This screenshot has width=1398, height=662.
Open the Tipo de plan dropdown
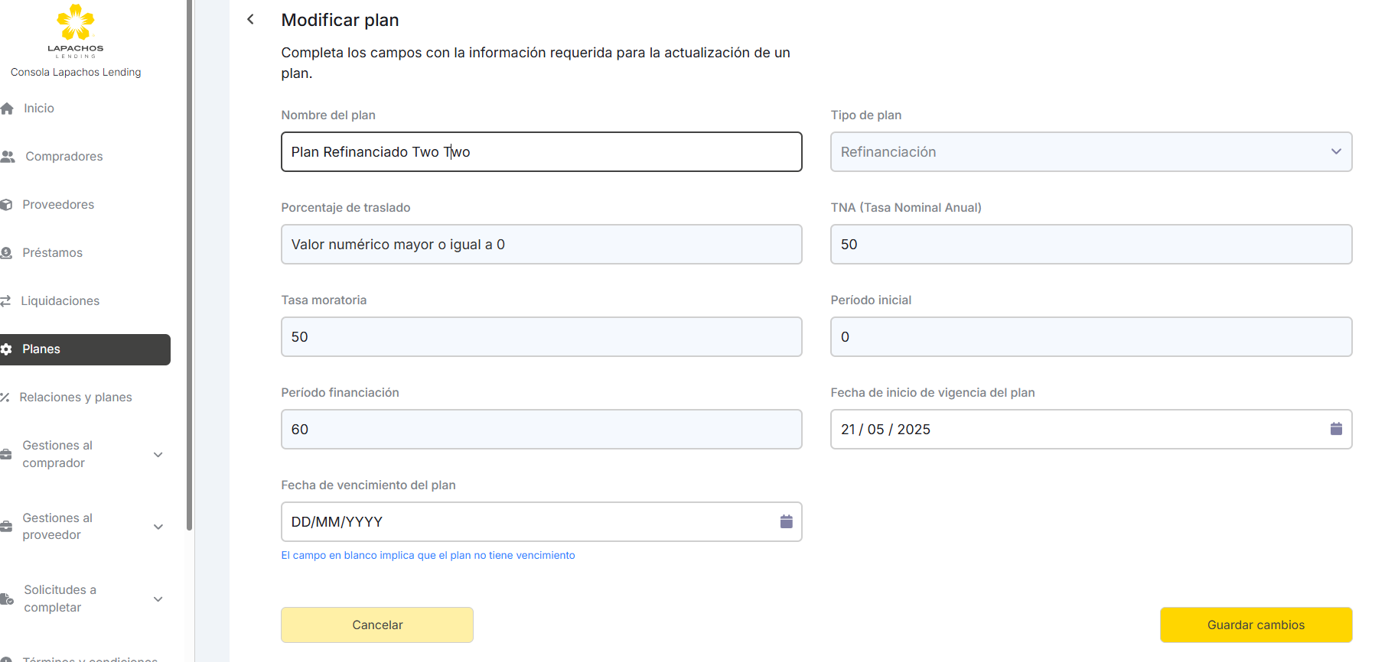pyautogui.click(x=1090, y=152)
